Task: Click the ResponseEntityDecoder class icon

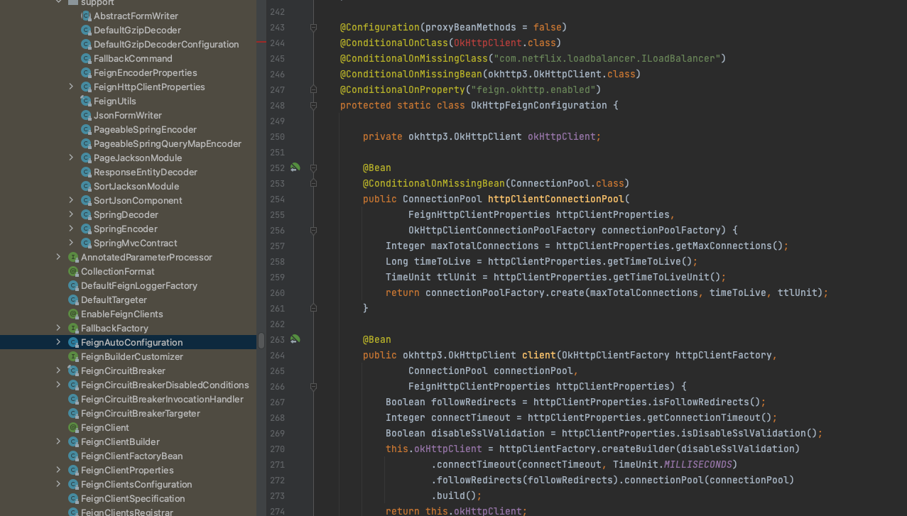Action: click(x=86, y=172)
